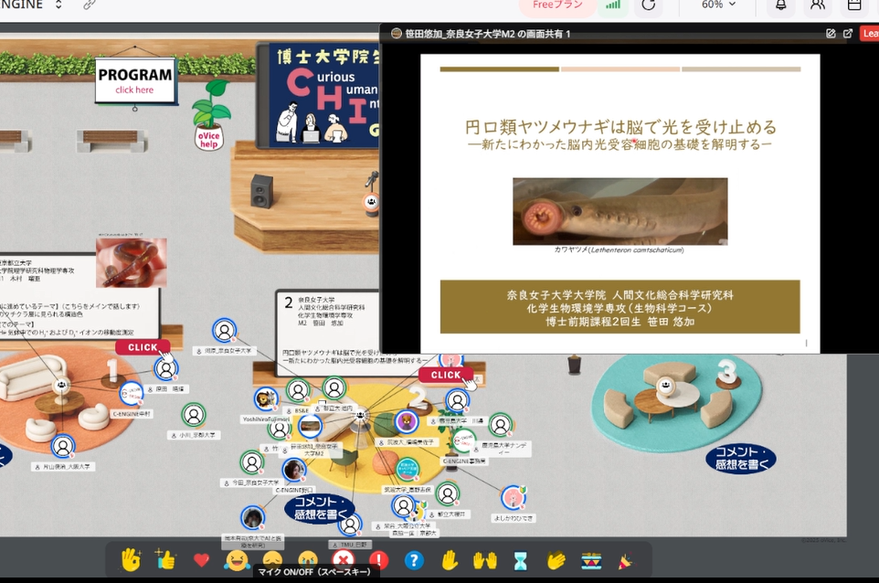Click the CLICK button near table 2
This screenshot has height=583, width=879.
[x=446, y=375]
